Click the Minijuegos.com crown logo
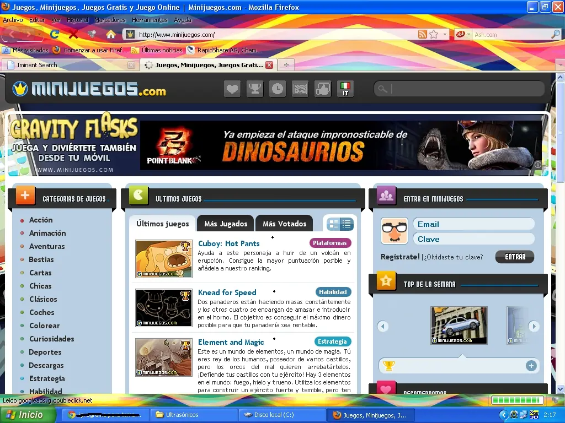 89,89
